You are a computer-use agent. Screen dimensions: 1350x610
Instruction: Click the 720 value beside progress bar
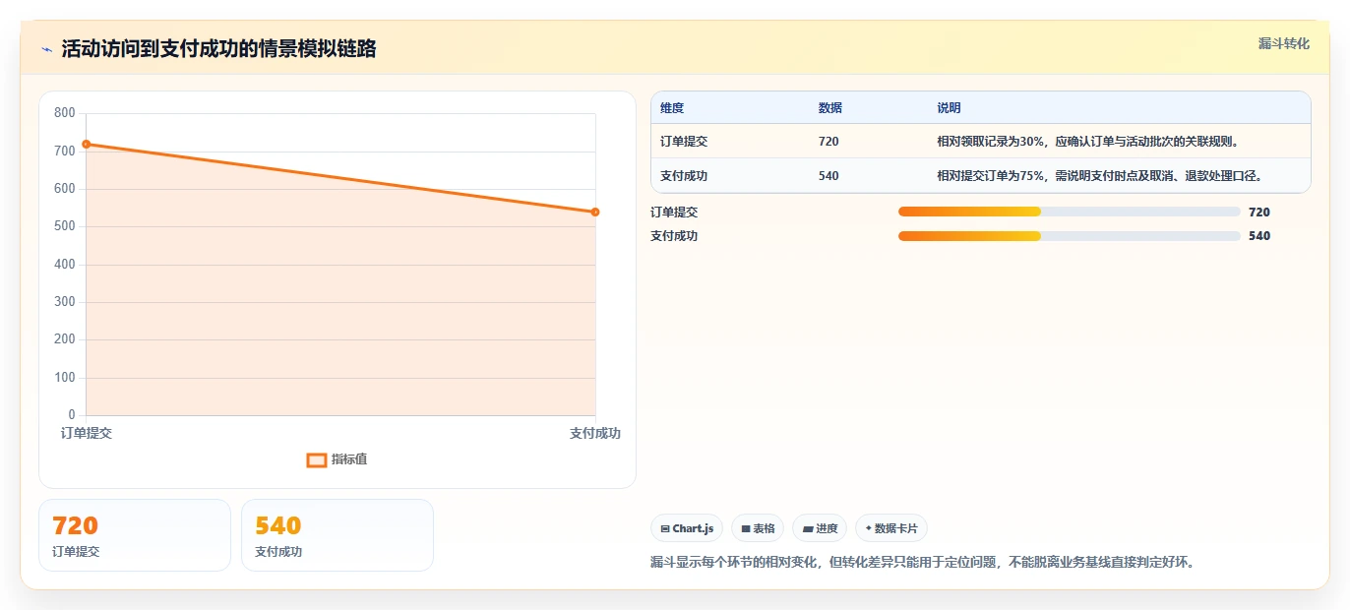coord(1259,212)
